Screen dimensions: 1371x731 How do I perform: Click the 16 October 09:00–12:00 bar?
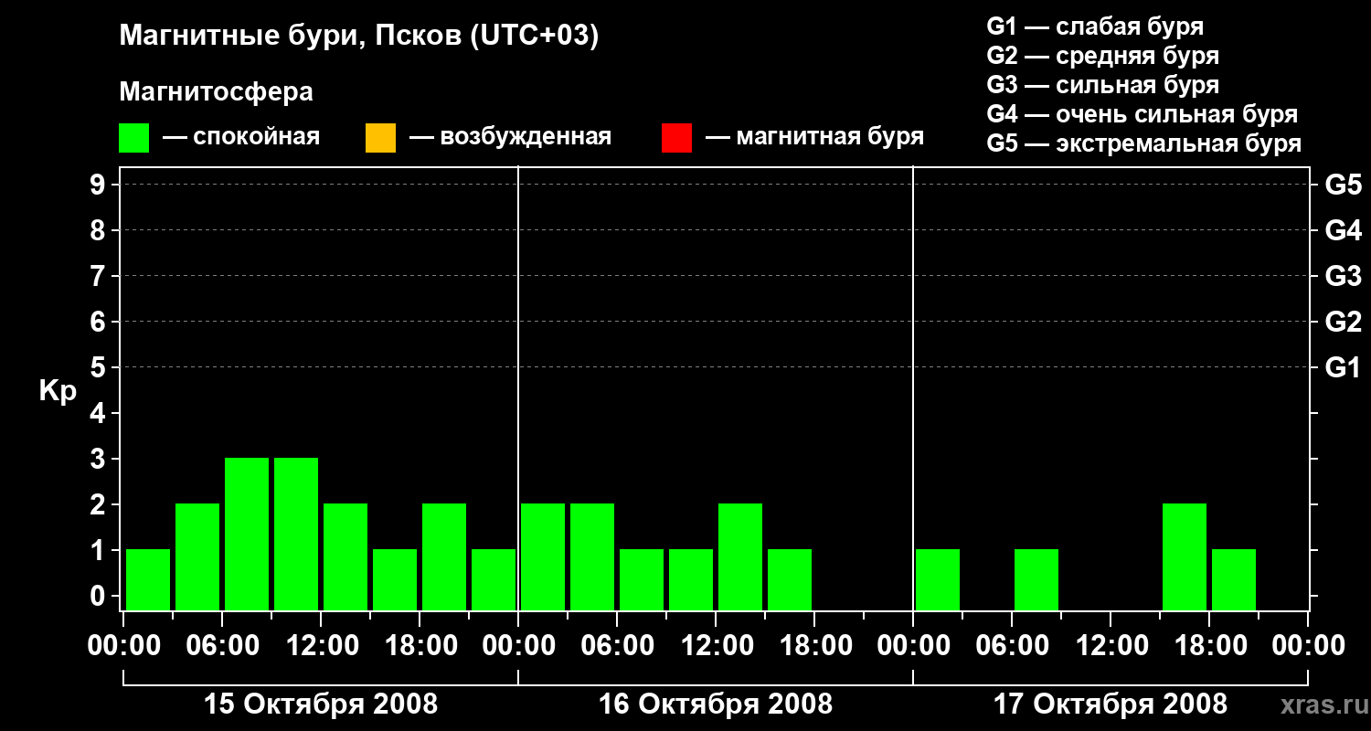(x=691, y=579)
